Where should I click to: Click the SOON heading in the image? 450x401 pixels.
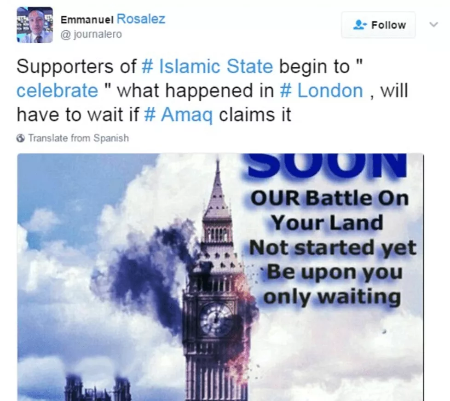[328, 165]
